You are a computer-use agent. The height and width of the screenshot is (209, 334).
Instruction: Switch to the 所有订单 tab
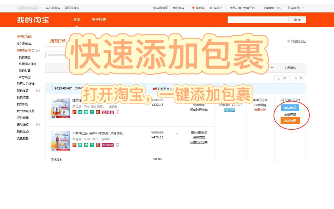coord(58,41)
